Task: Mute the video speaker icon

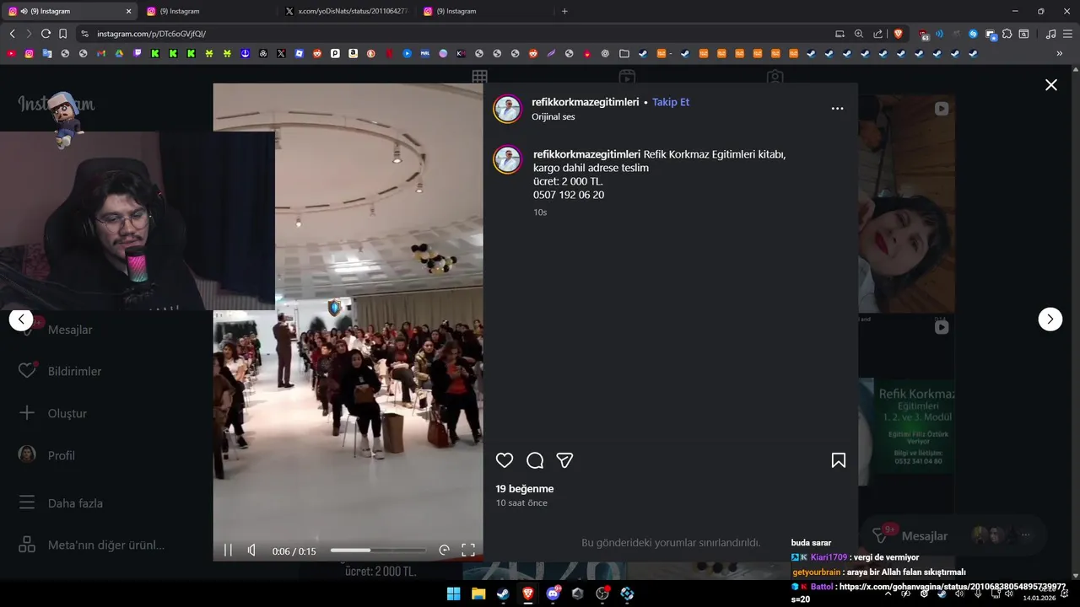Action: coord(251,551)
